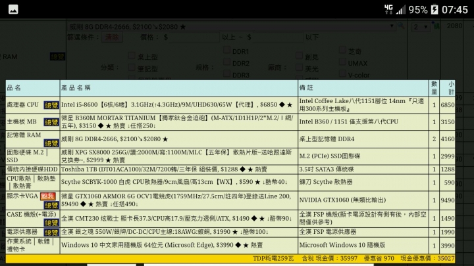Screen dimensions: 474x266
Task: Click the 桌上型記憶體 DDR4 remark cell
Action: tap(363, 139)
